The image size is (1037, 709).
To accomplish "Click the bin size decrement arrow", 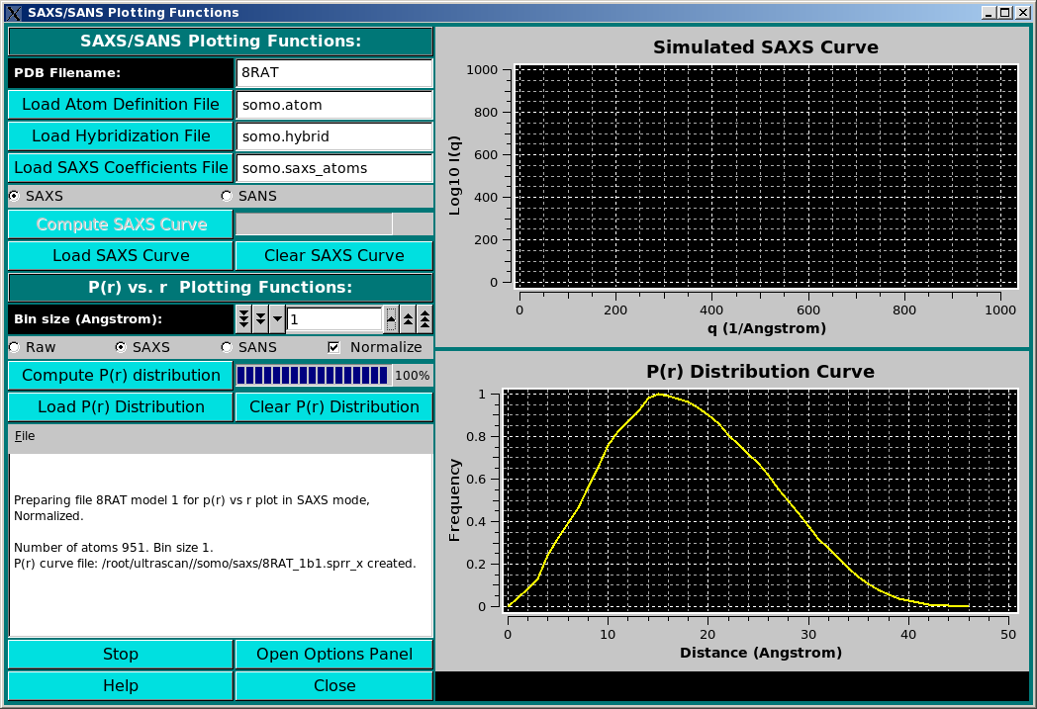I will tap(260, 318).
